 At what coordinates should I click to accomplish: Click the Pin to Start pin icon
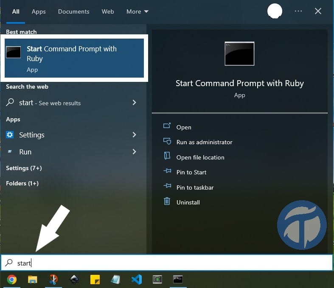click(x=167, y=171)
